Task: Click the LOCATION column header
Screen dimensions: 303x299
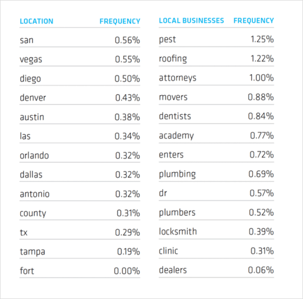Action: (36, 21)
